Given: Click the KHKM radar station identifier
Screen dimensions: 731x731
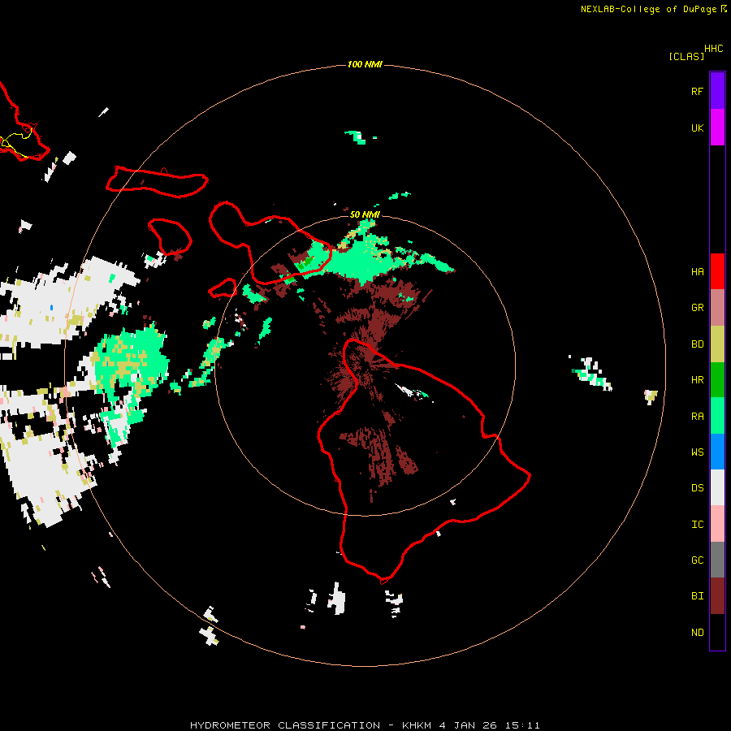Looking at the screenshot, I should (x=417, y=725).
